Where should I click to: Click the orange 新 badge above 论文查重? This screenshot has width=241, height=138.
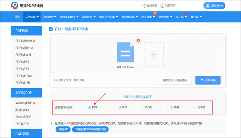[x=155, y=13]
